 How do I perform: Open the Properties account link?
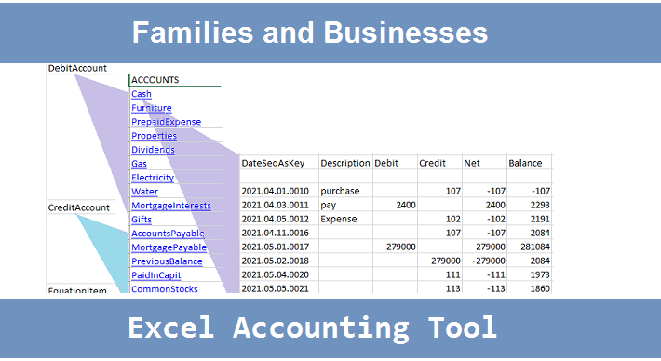(154, 136)
